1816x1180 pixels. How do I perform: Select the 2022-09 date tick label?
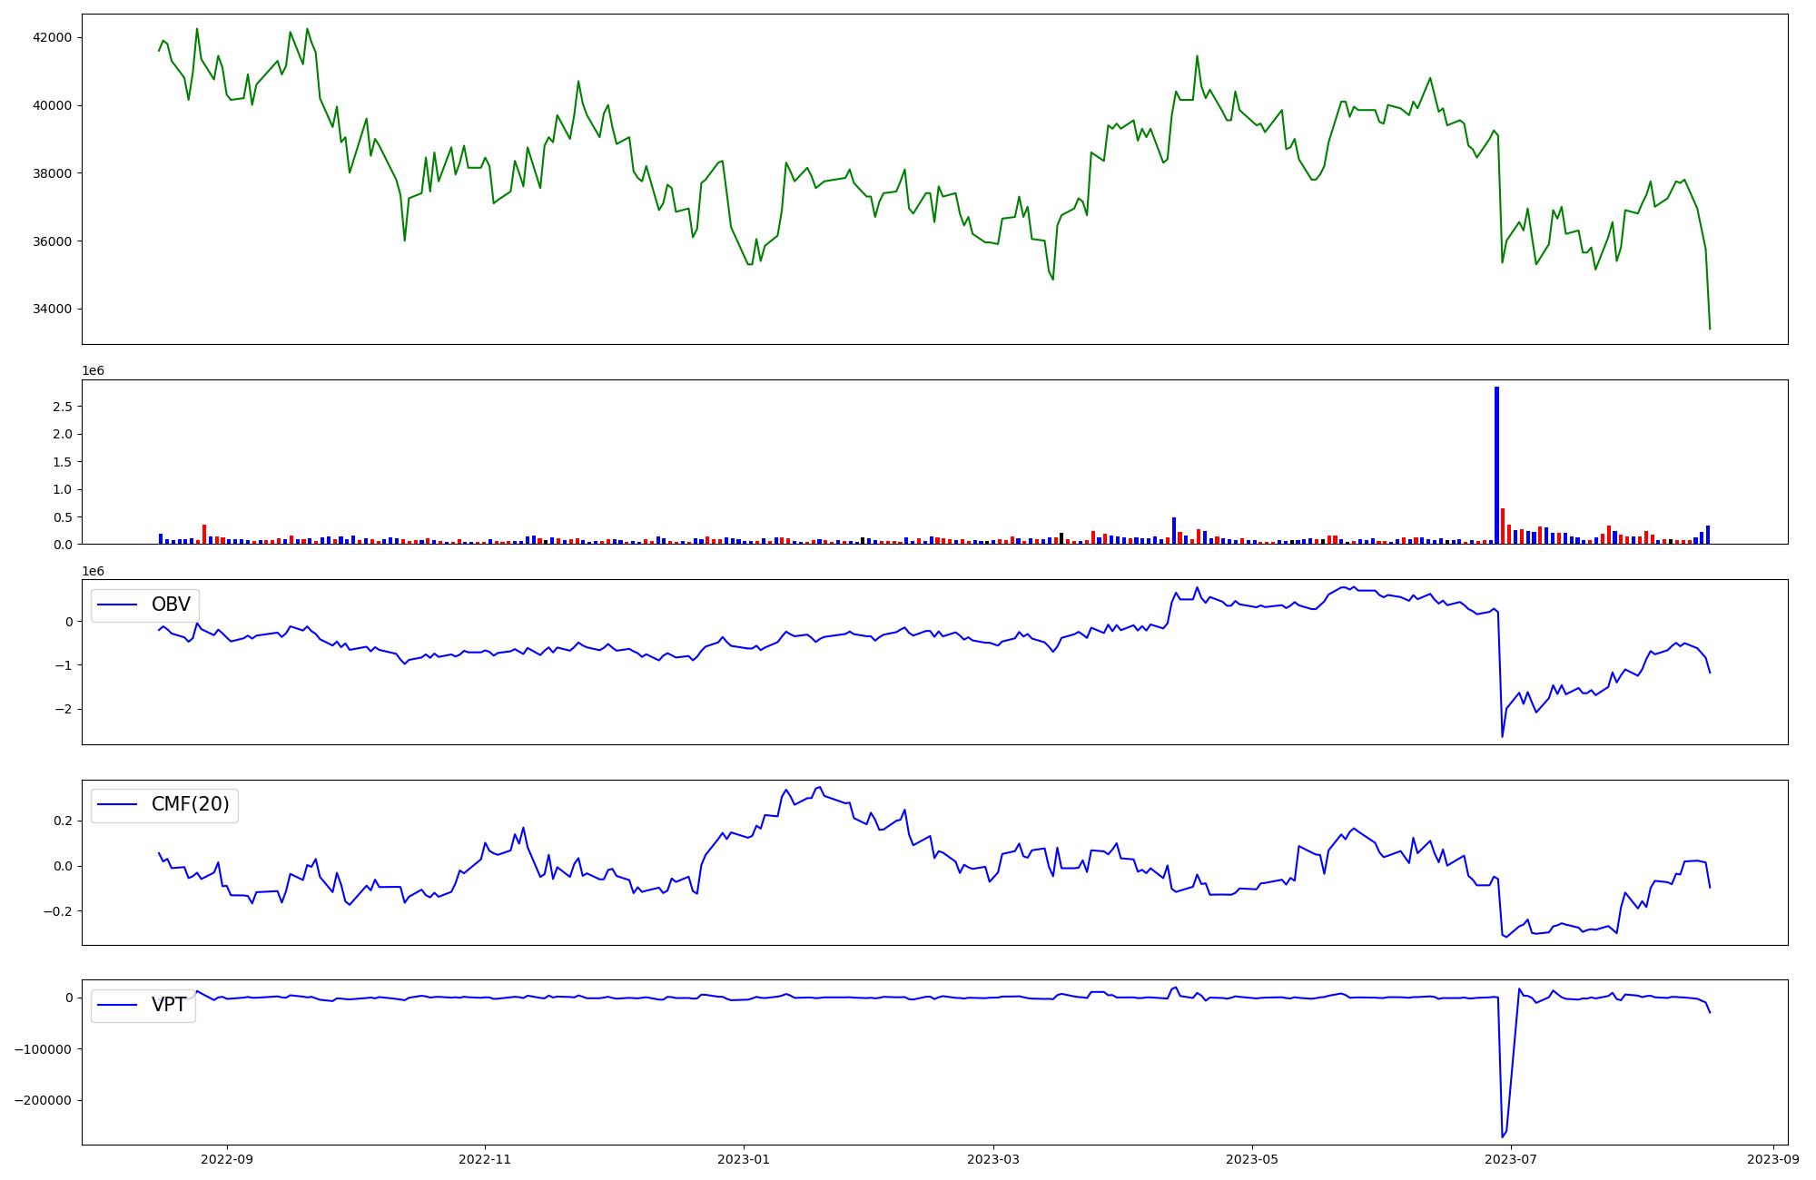(x=226, y=1159)
